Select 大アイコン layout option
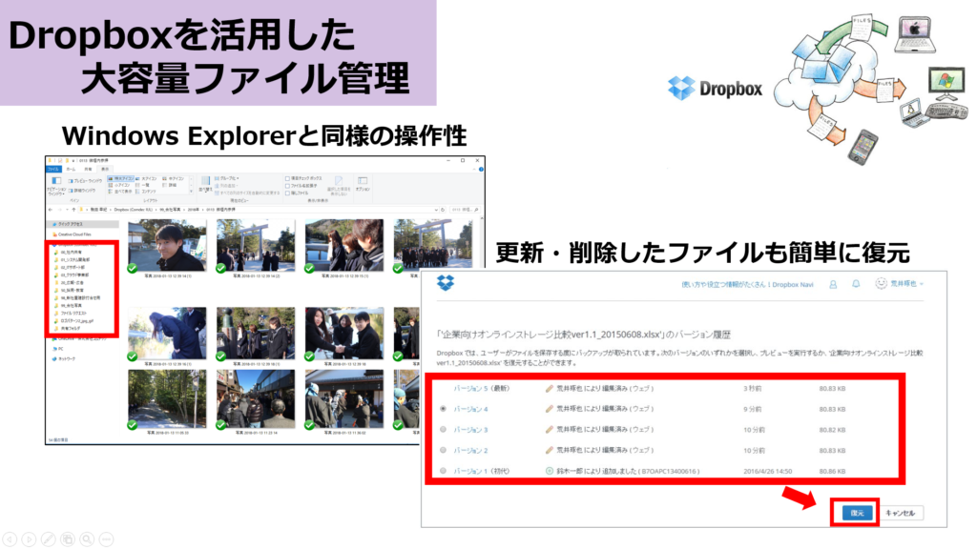Screen dimensions: 977x549 pyautogui.click(x=146, y=178)
